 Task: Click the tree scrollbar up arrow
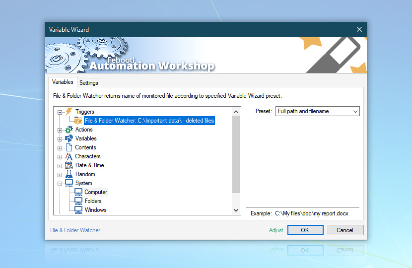pyautogui.click(x=236, y=112)
